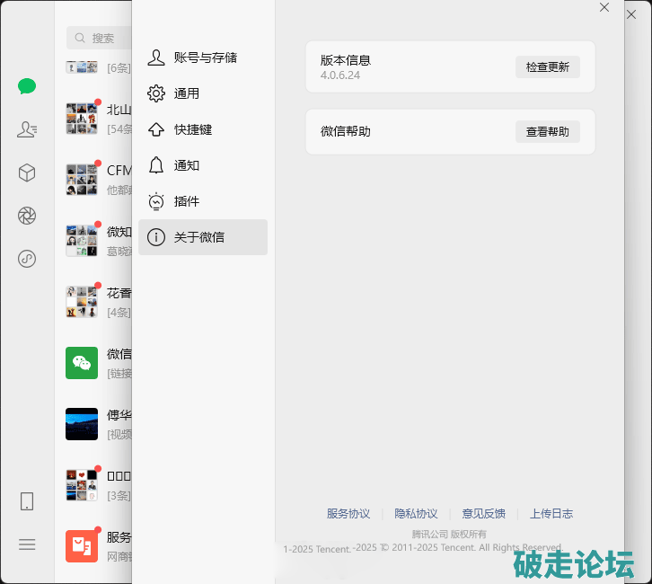Click the 查看帮助 button
Screen dimensions: 652x584
[x=547, y=132]
